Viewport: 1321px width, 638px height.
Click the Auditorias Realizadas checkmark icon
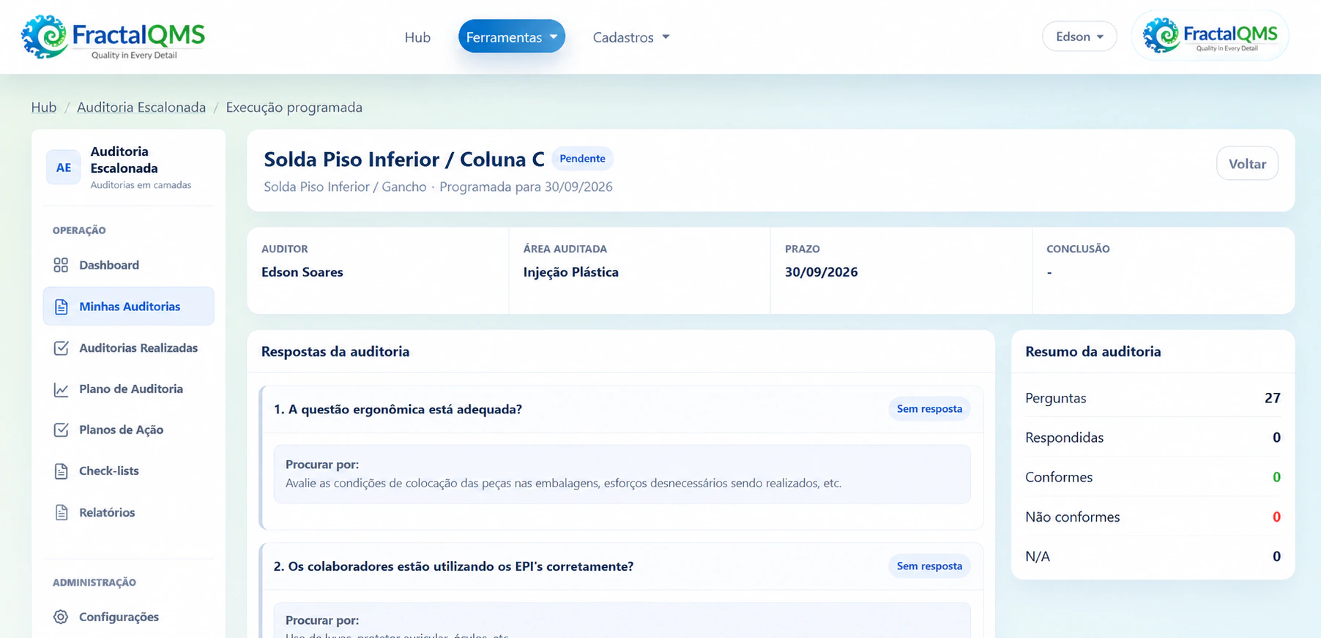(x=62, y=348)
